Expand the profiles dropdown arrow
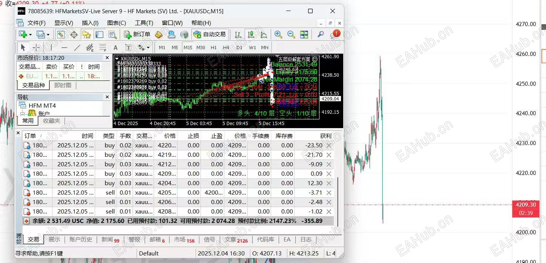Screen dimensions: 546x263 tap(48, 35)
